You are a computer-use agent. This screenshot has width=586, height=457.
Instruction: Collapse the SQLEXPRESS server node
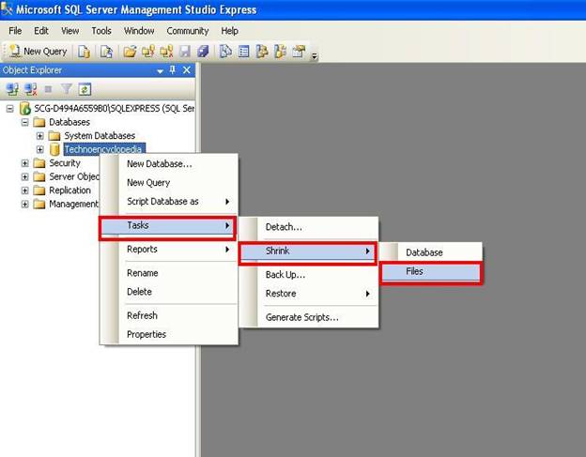pos(10,109)
